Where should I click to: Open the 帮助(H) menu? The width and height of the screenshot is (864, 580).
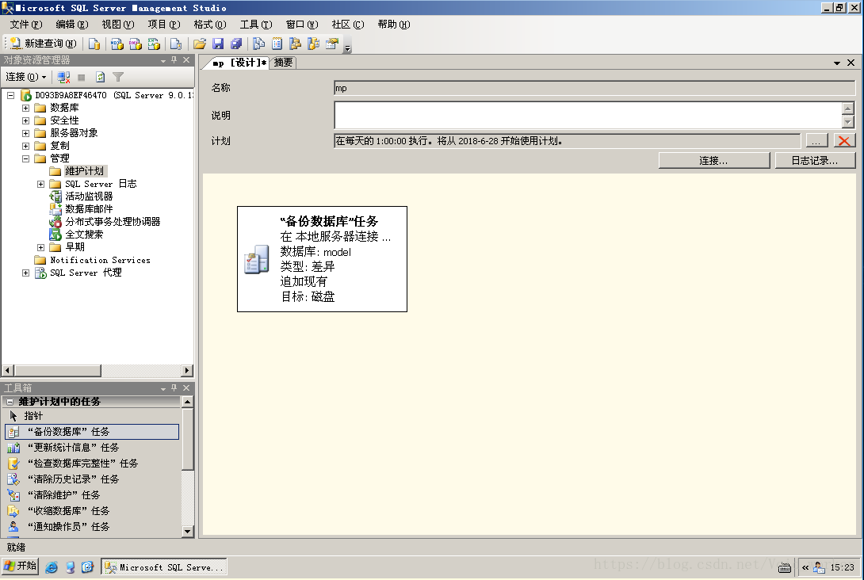tap(394, 25)
